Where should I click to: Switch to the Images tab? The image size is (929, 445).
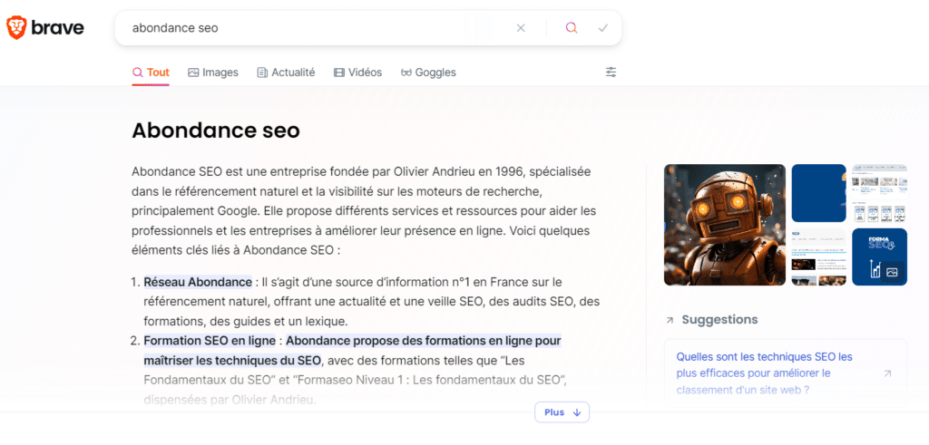(x=213, y=73)
